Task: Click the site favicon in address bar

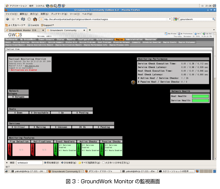Action: click(41, 19)
